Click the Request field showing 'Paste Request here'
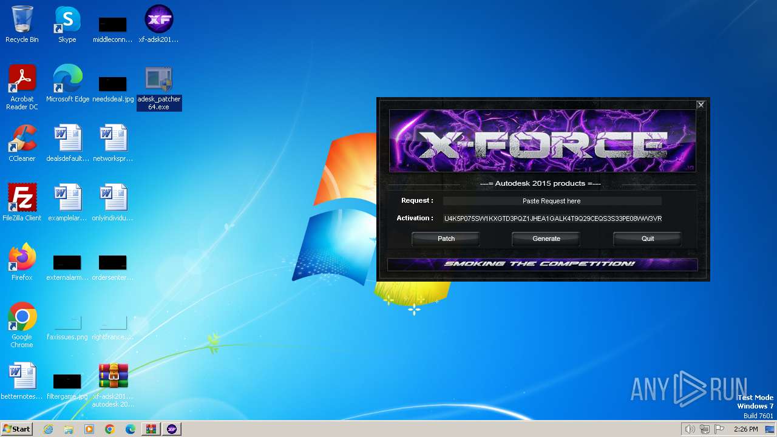777x437 pixels. tap(552, 201)
